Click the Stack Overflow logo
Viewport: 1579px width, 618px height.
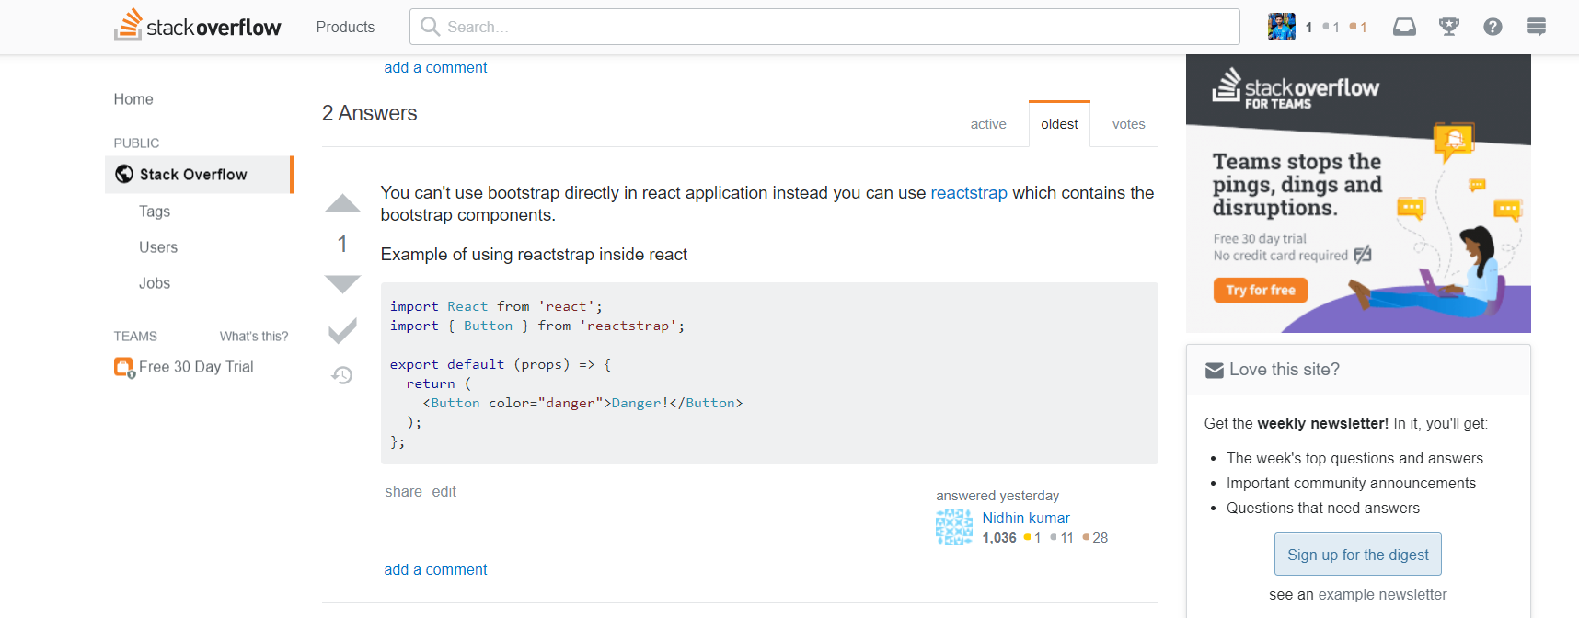click(x=198, y=27)
